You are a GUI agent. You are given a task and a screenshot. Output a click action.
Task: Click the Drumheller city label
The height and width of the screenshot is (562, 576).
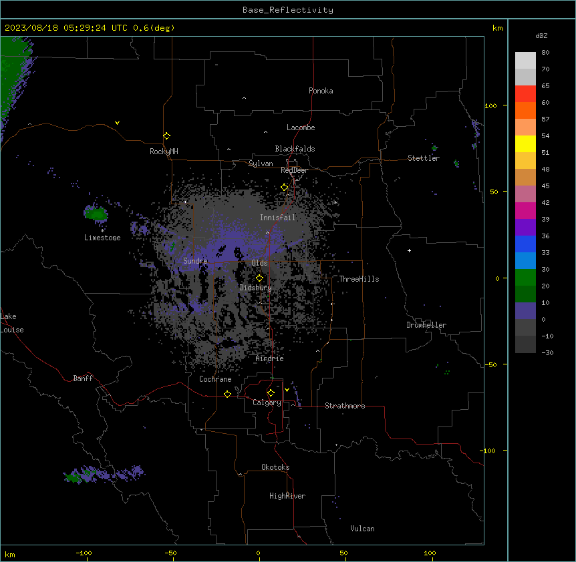point(426,325)
